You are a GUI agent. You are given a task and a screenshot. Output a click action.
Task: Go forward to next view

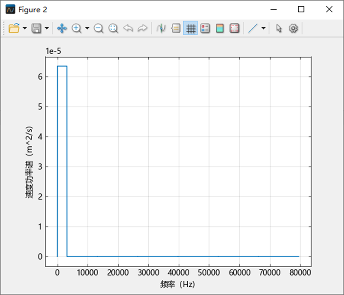(142, 28)
